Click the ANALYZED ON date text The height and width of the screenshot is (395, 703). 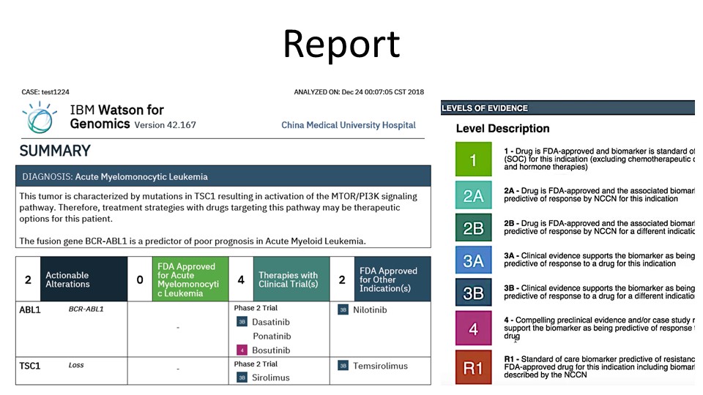click(x=359, y=92)
